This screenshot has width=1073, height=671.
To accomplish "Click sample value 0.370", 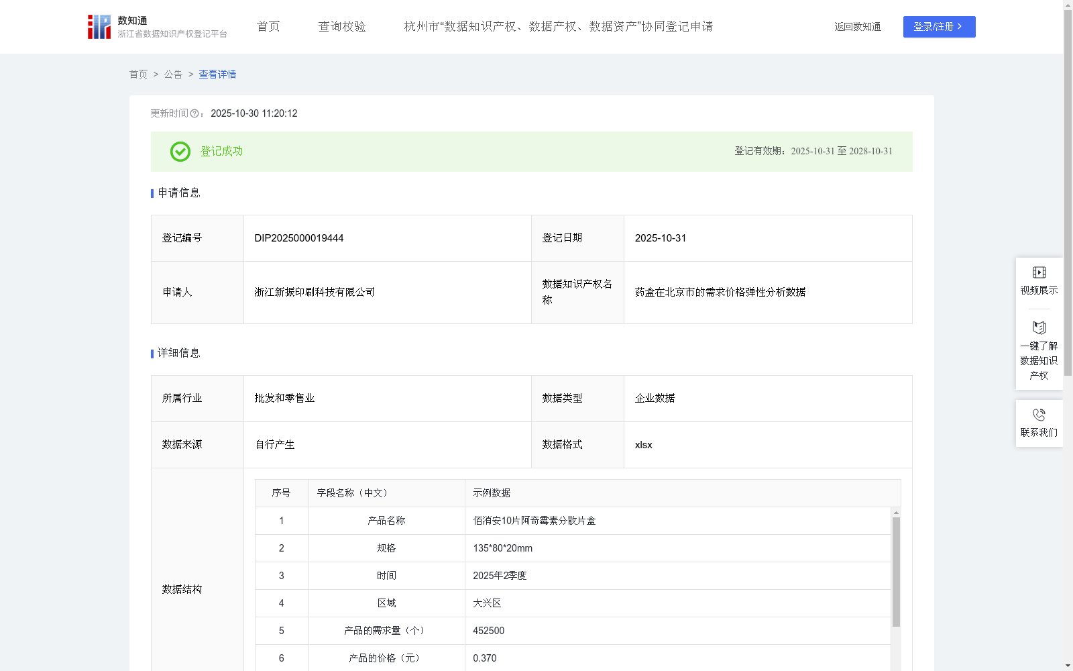I will 485,658.
